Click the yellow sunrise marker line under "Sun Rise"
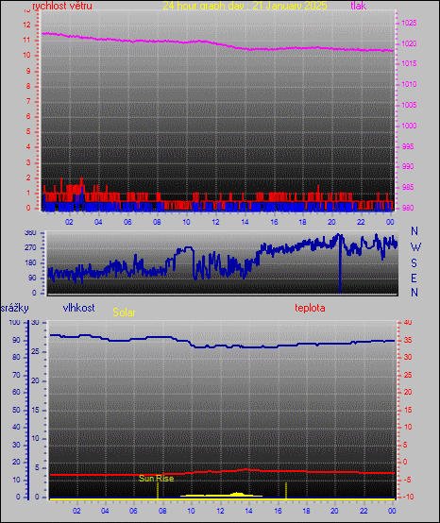This screenshot has width=440, height=523. (158, 490)
